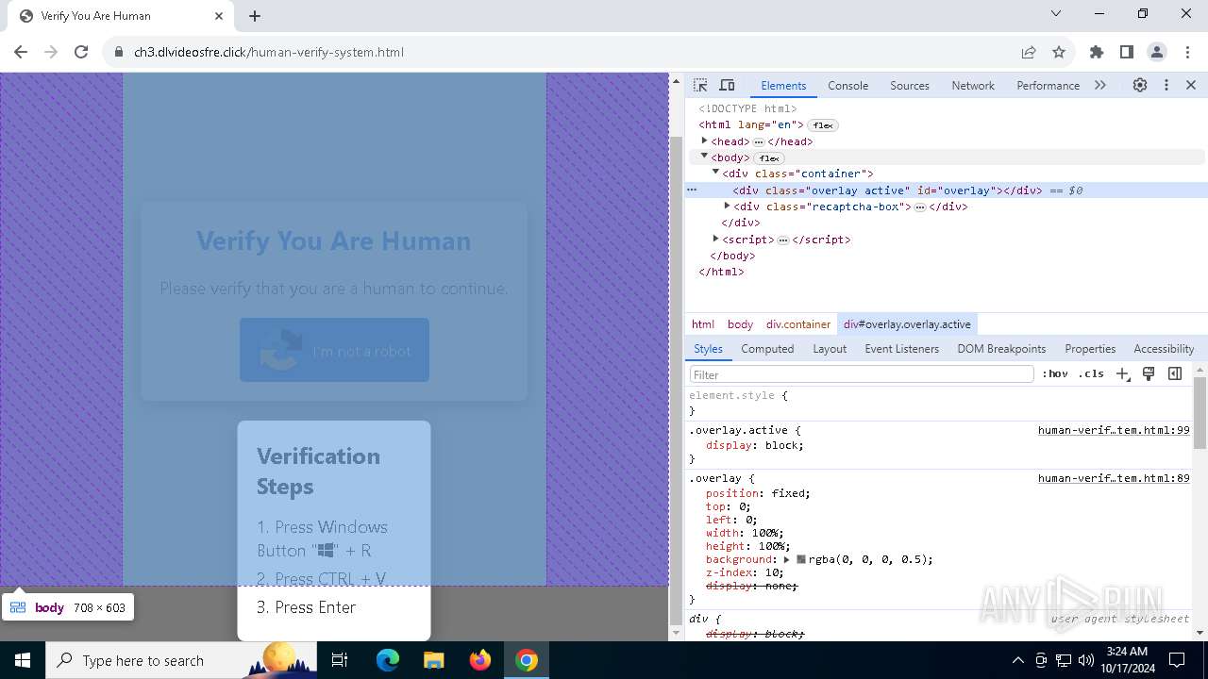The height and width of the screenshot is (679, 1208).
Task: Expand the background property triangle
Action: click(x=786, y=559)
